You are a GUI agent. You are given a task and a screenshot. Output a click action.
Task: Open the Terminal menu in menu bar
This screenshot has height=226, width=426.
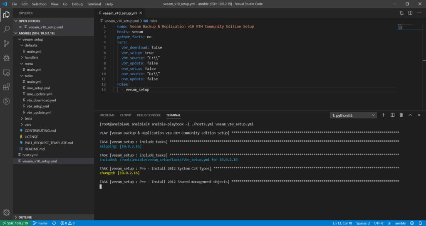pos(94,4)
